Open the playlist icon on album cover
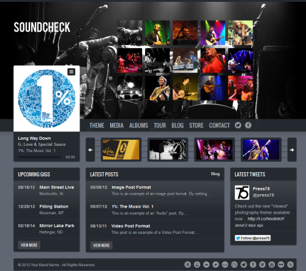The width and height of the screenshot is (306, 271). pyautogui.click(x=71, y=71)
